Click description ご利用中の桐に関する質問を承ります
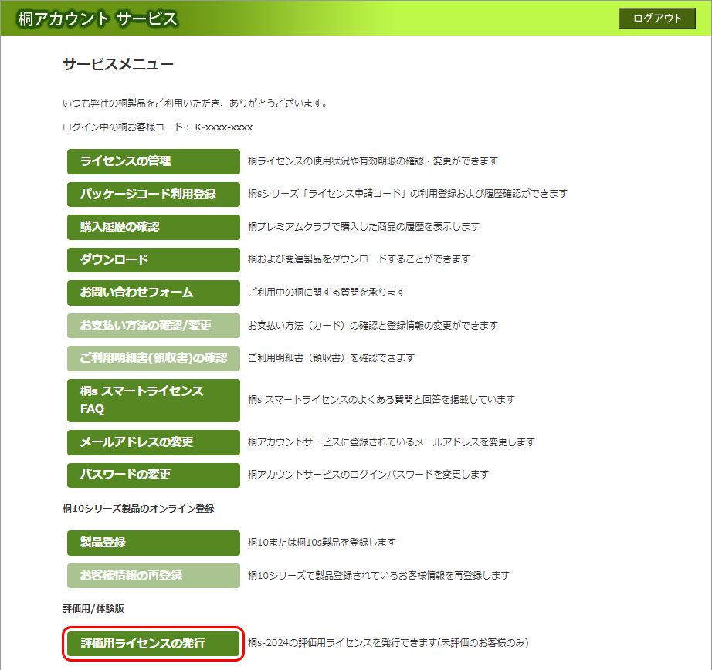Image resolution: width=712 pixels, height=670 pixels. [x=327, y=293]
